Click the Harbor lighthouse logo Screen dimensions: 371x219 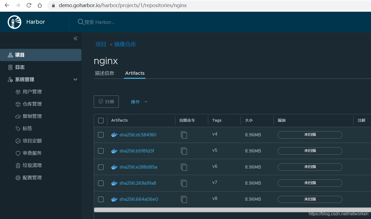(x=14, y=22)
